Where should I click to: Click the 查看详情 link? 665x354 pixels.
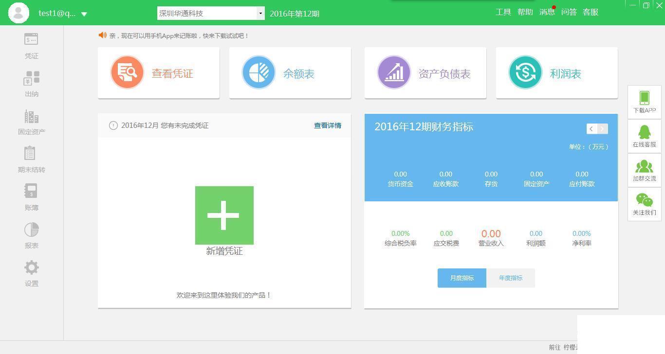(x=328, y=125)
